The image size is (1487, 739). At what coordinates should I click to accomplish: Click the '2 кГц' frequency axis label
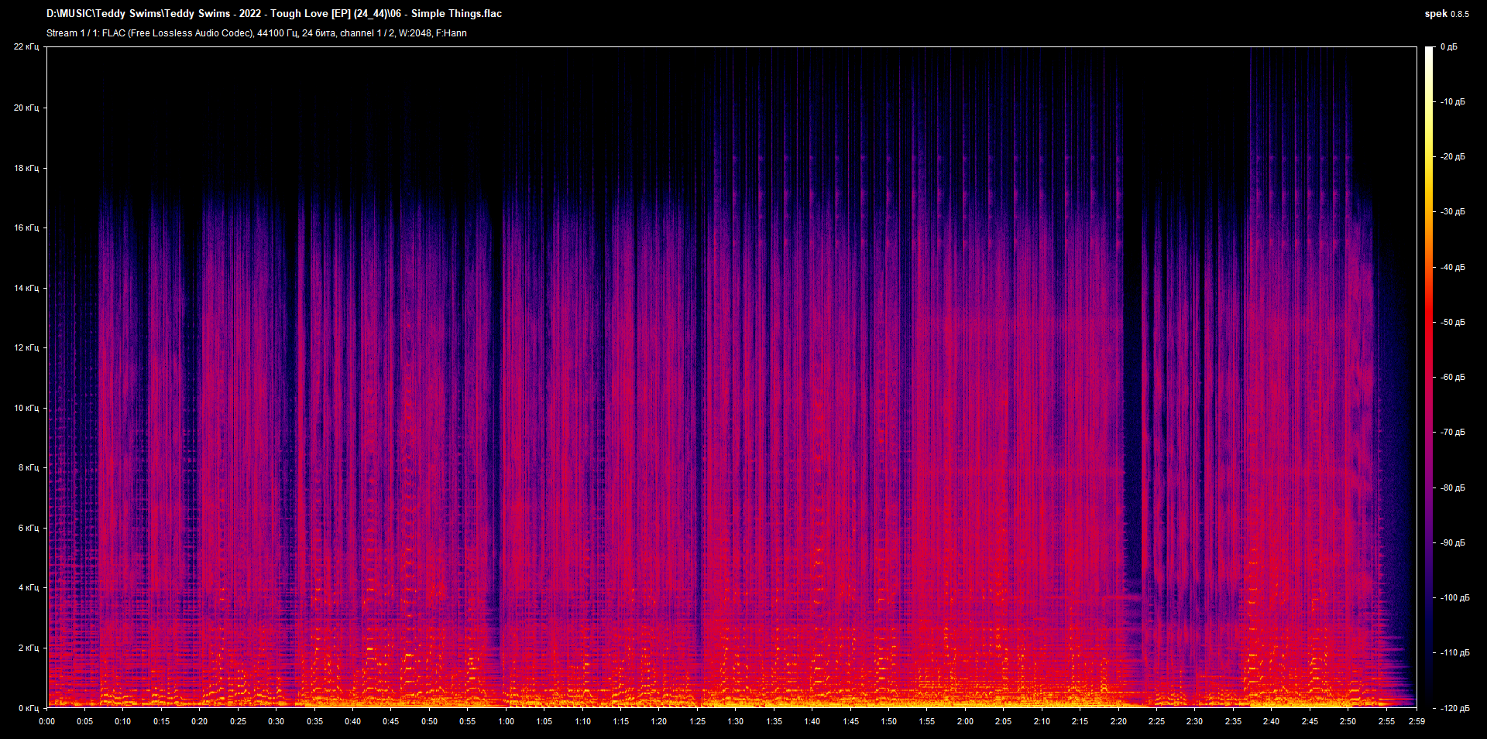[x=29, y=648]
